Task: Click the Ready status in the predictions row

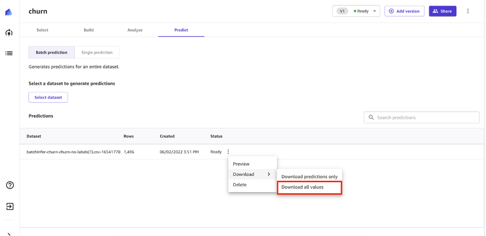Action: point(216,152)
